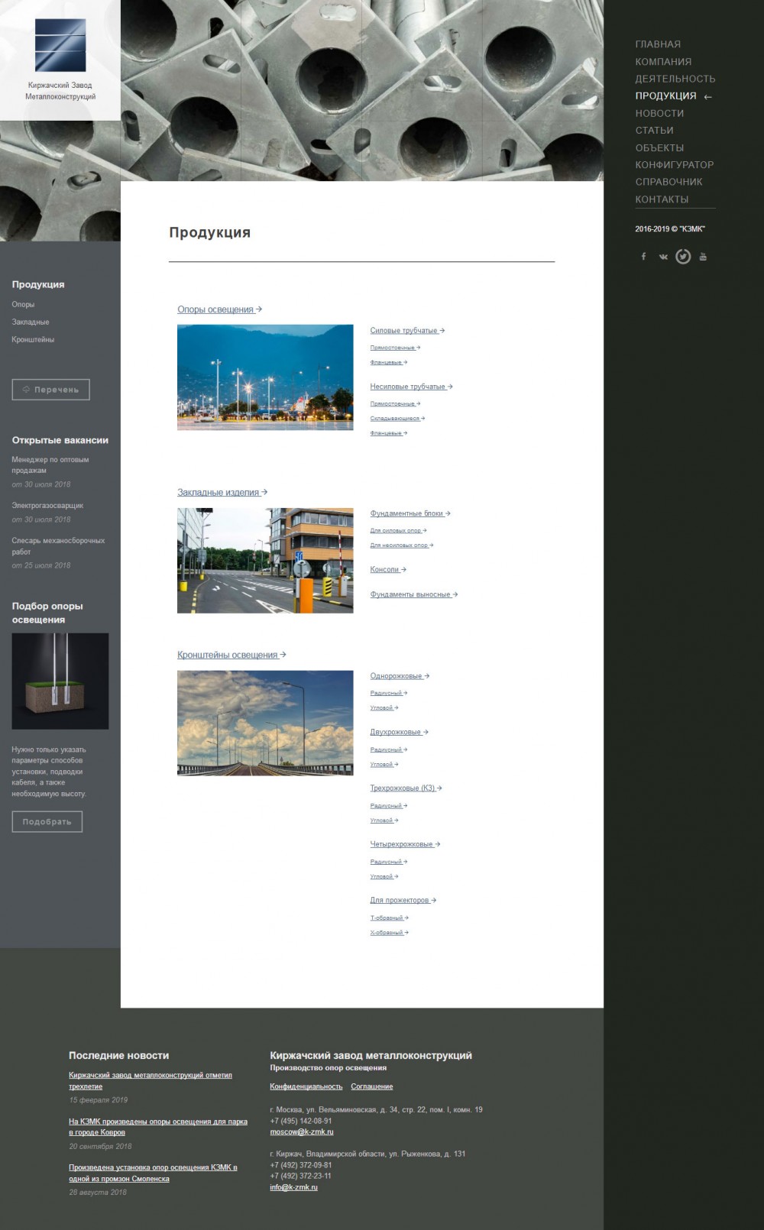Viewport: 764px width, 1230px height.
Task: Open vacancy Электрогазосварщик
Action: (x=47, y=506)
